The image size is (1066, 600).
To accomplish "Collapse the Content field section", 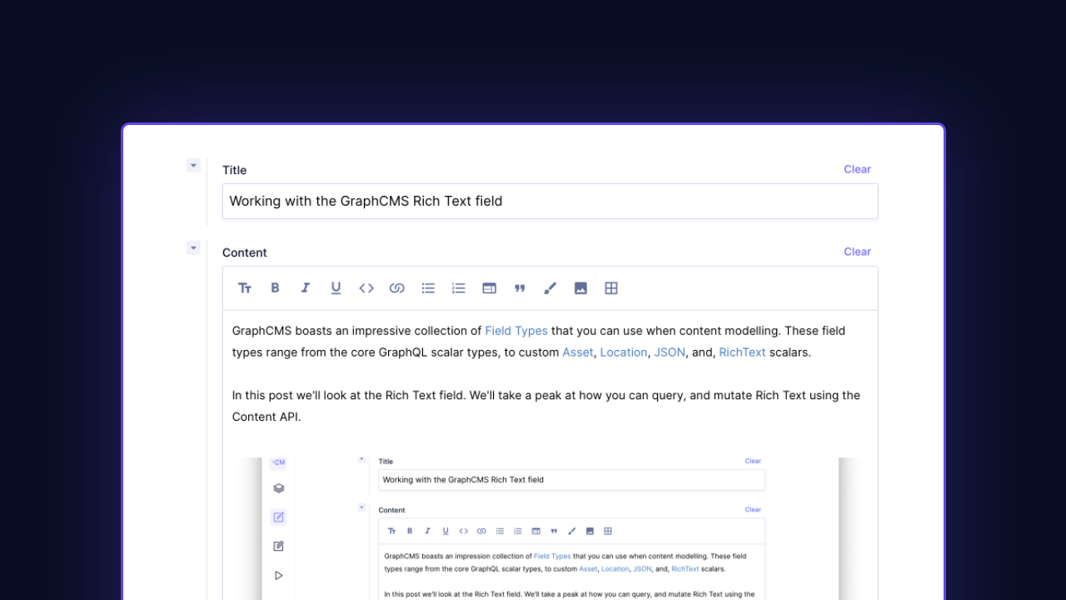I will 193,247.
